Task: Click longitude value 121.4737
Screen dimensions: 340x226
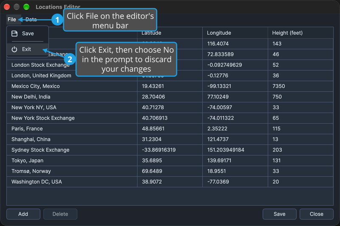Action: [x=218, y=139]
